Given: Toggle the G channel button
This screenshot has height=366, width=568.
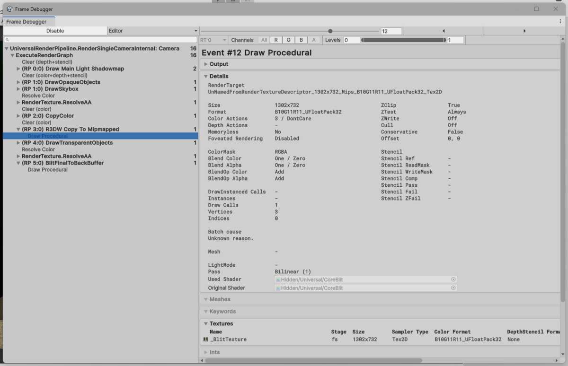Looking at the screenshot, I should coord(288,40).
